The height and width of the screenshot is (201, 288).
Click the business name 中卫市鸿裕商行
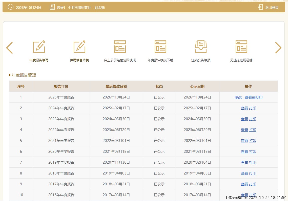pos(79,8)
